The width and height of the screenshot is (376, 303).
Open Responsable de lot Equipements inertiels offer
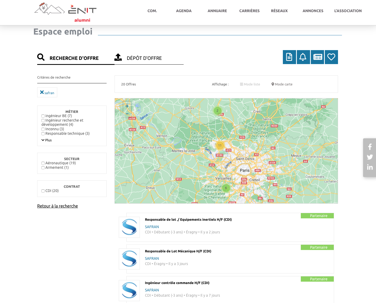[x=188, y=219]
